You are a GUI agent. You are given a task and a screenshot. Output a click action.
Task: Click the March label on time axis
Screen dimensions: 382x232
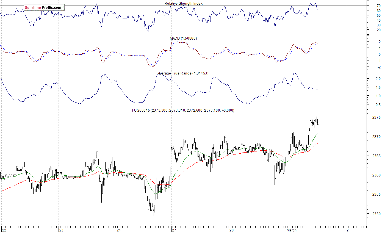(292, 230)
